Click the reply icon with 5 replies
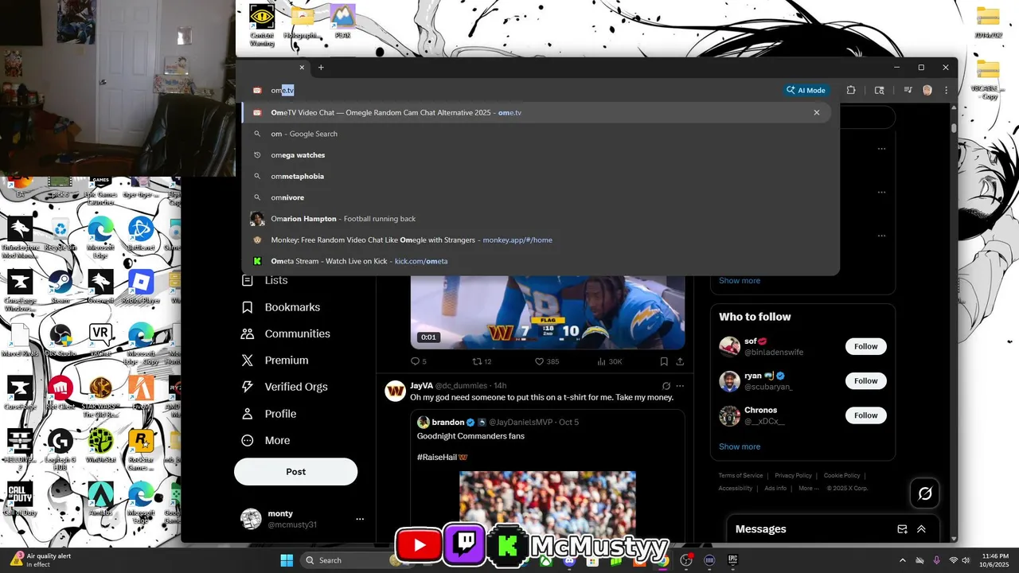The image size is (1019, 573). (419, 361)
